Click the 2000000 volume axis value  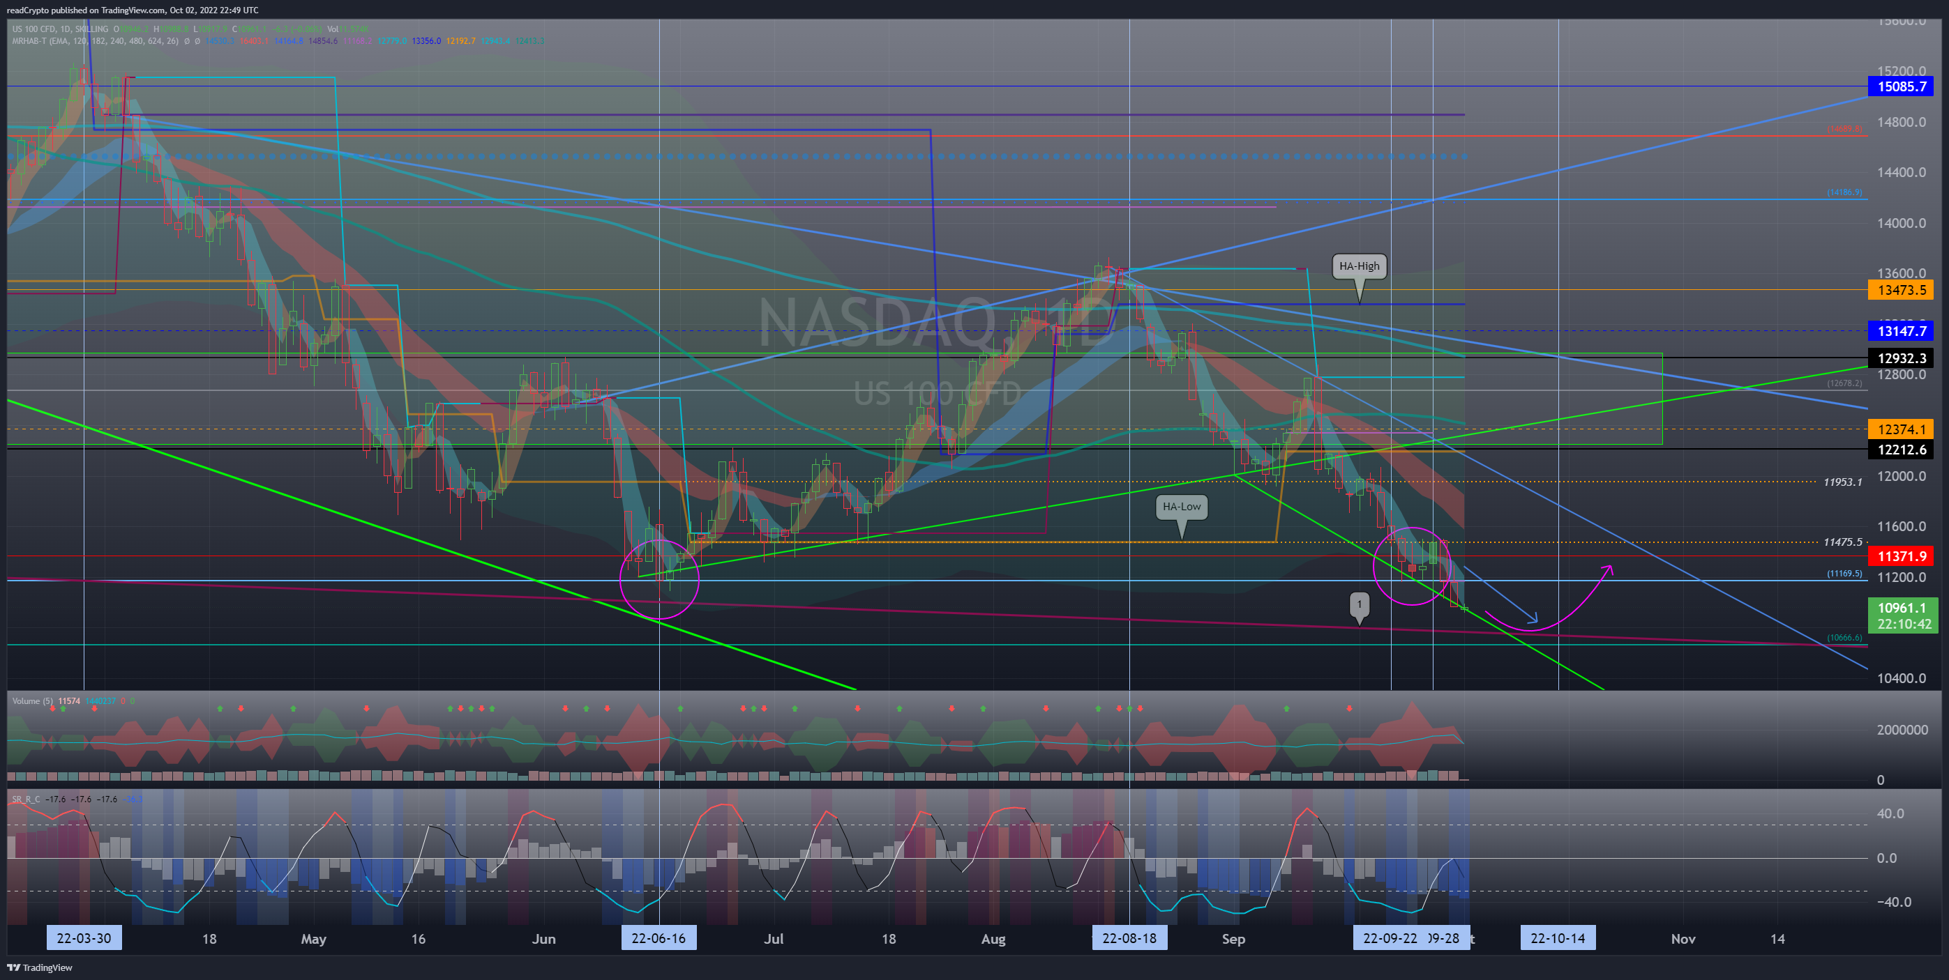pyautogui.click(x=1902, y=730)
